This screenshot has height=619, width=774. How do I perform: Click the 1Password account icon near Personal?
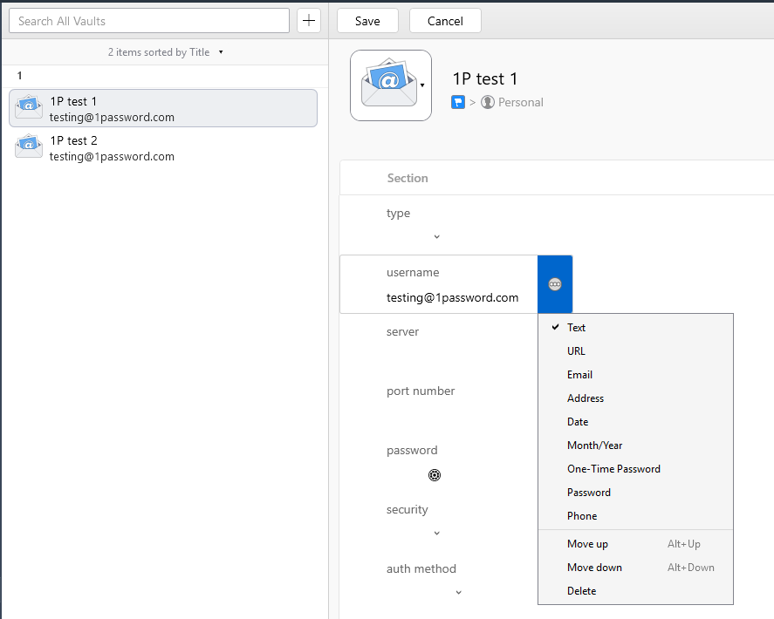457,102
